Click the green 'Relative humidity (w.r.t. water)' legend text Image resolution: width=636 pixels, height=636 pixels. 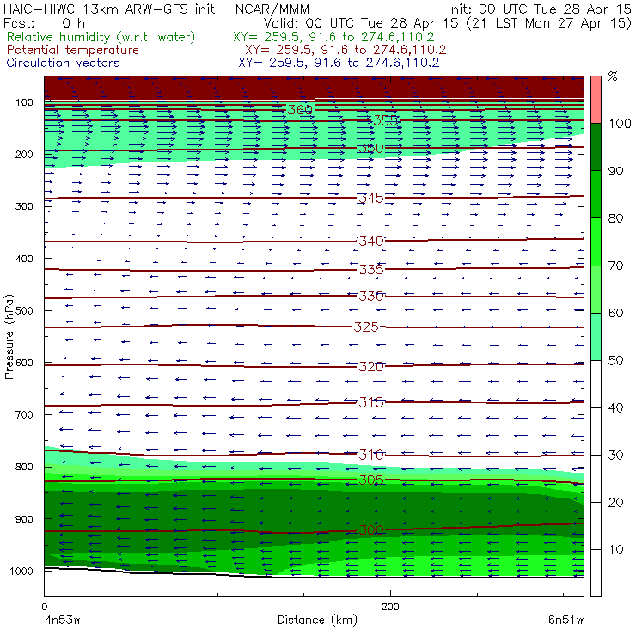101,37
